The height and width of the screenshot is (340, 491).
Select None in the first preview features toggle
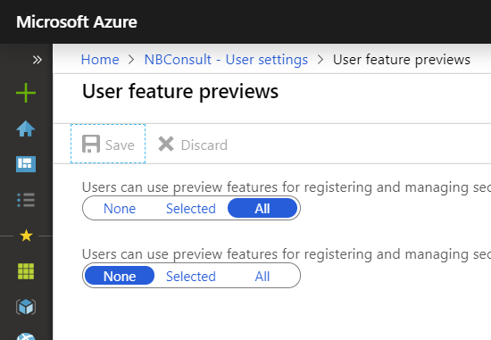point(120,209)
